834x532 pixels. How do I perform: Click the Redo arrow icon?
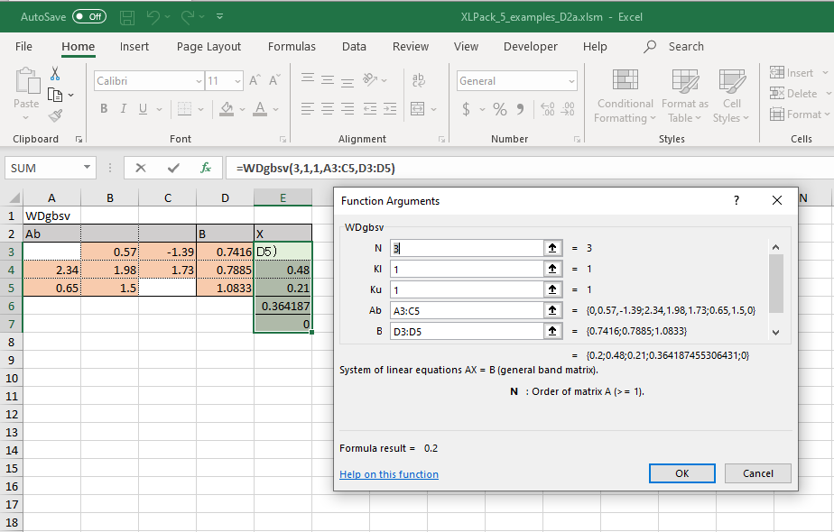coord(187,17)
